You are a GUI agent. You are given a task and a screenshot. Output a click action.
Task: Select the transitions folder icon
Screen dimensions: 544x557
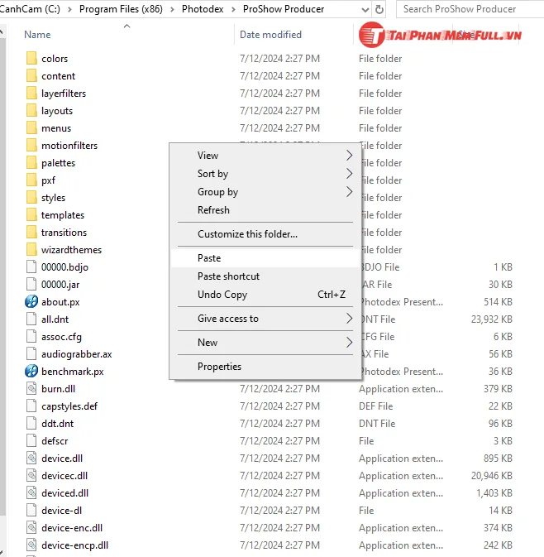(x=31, y=233)
